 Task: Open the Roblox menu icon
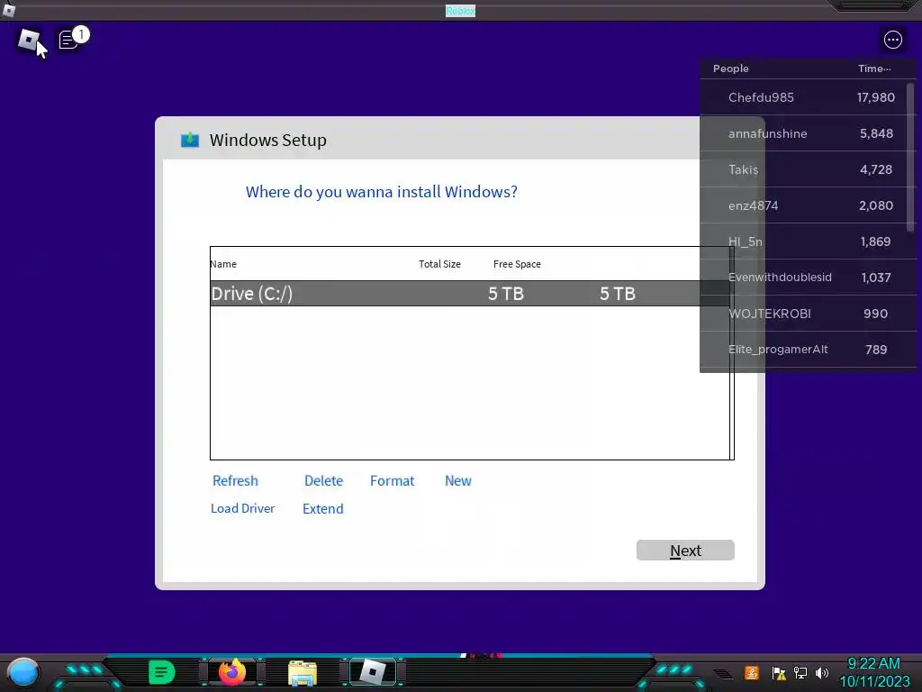tap(28, 40)
